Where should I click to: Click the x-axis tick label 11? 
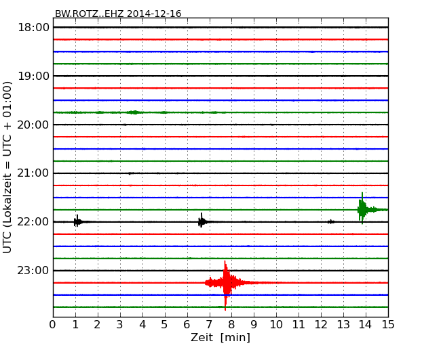pyautogui.click(x=299, y=325)
